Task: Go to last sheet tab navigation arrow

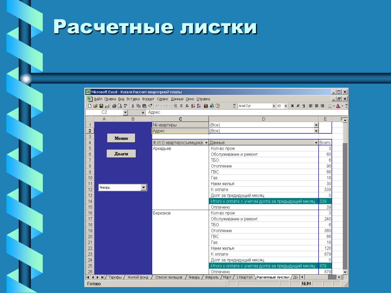Action: (x=102, y=277)
